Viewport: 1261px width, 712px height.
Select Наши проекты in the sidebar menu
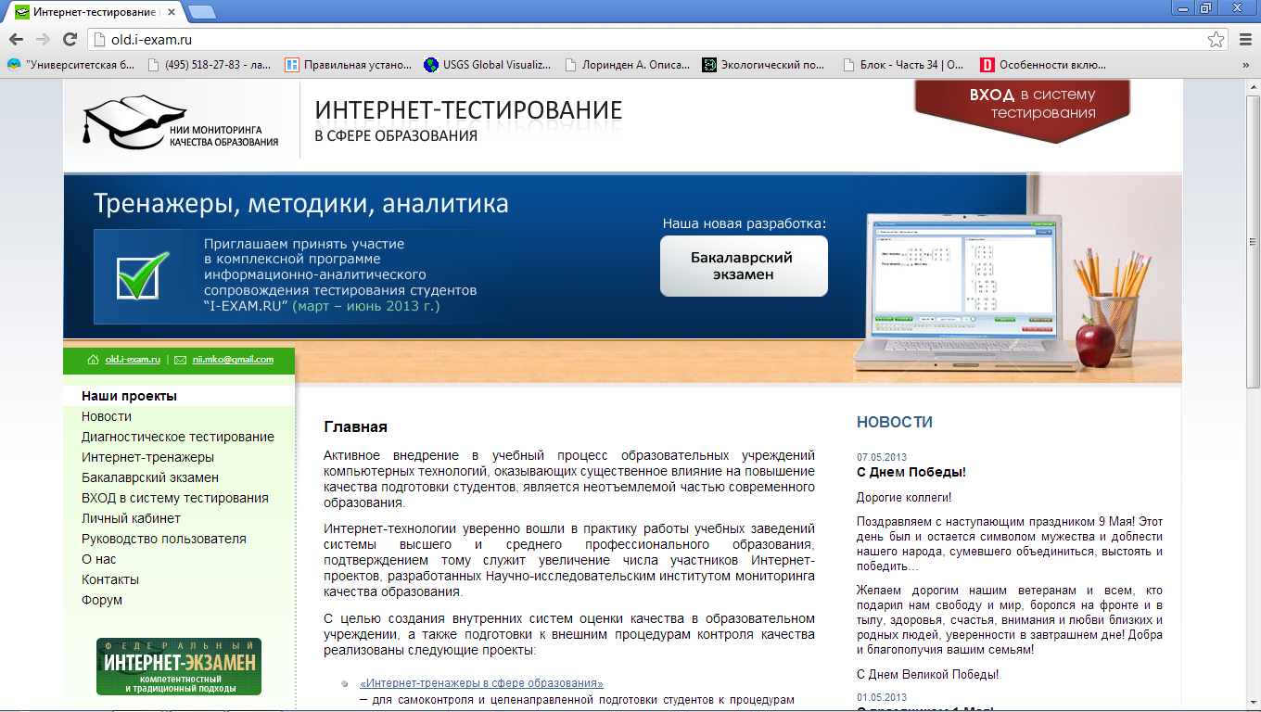(x=129, y=396)
